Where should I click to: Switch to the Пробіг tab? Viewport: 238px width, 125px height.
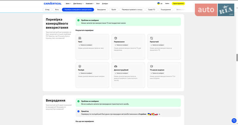pos(114,10)
